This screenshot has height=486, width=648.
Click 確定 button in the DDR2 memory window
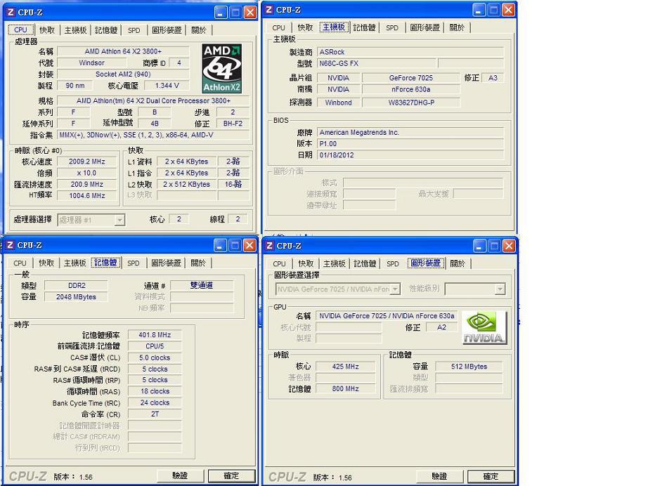coord(231,475)
